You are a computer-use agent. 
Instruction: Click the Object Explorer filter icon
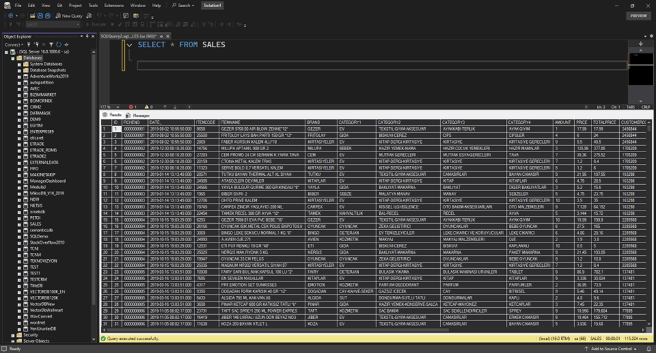52,44
